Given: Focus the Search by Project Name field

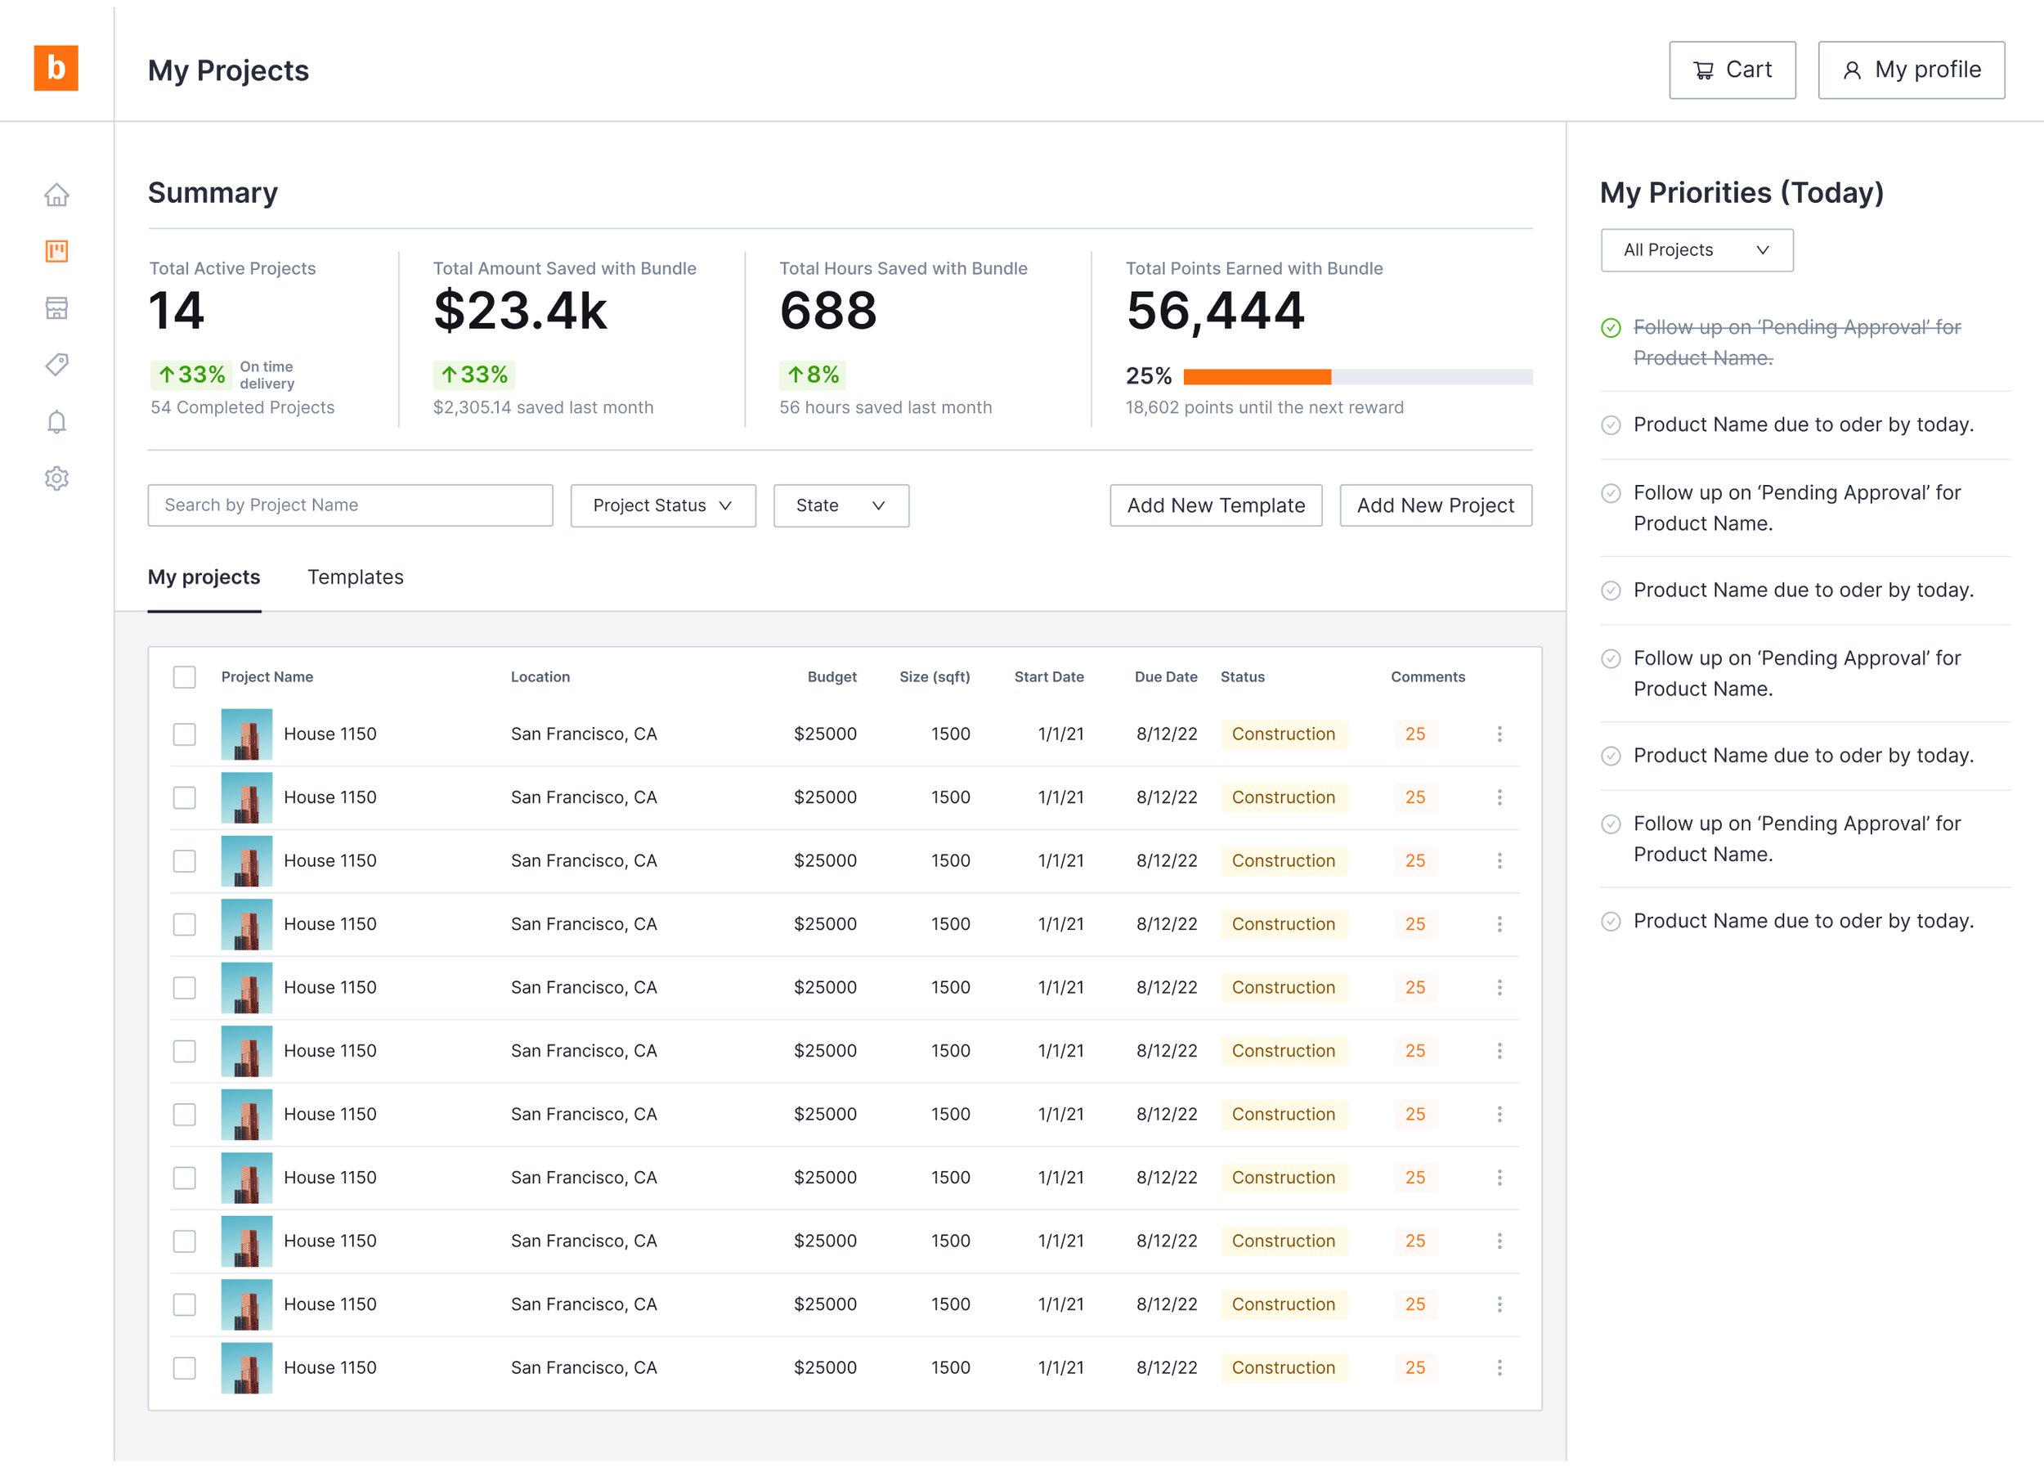Looking at the screenshot, I should (350, 506).
